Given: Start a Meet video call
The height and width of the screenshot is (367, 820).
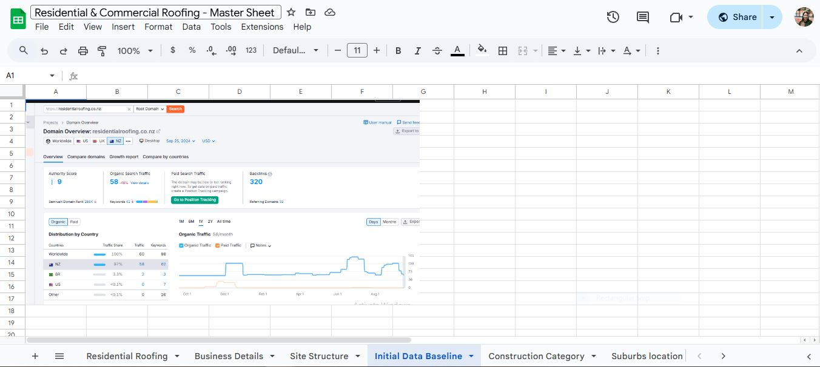Looking at the screenshot, I should [x=676, y=17].
